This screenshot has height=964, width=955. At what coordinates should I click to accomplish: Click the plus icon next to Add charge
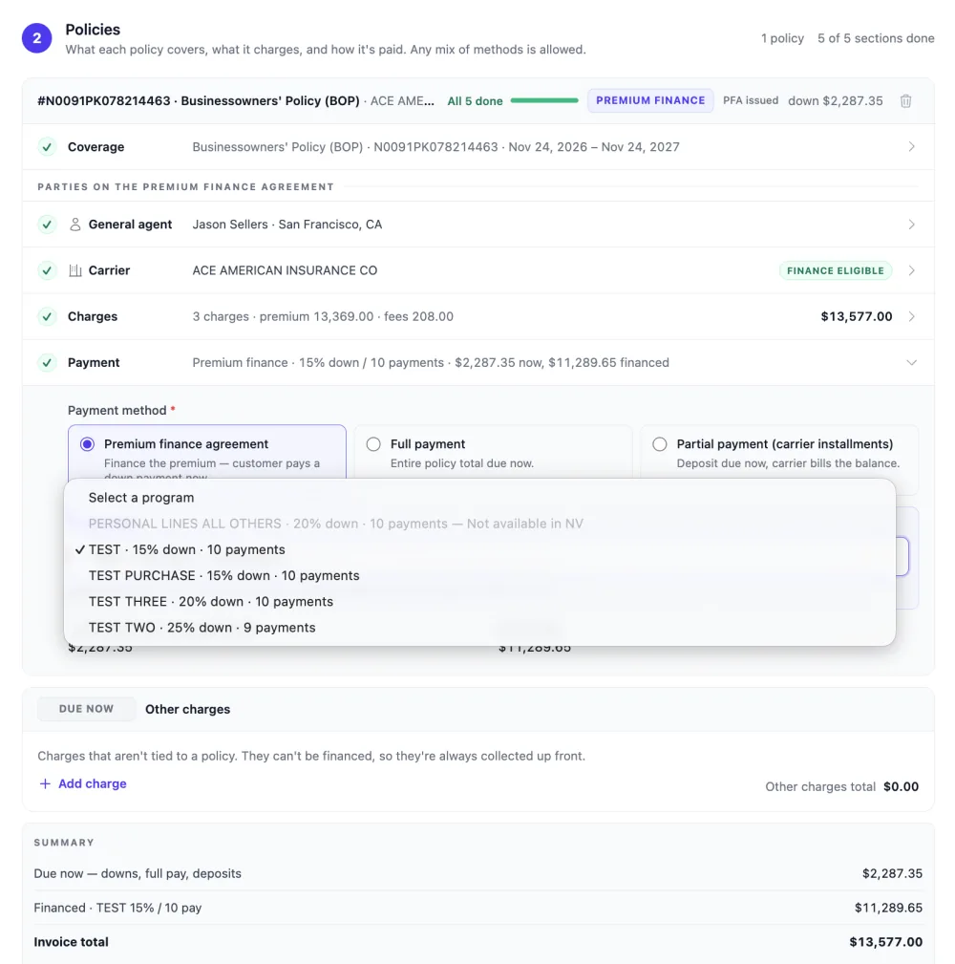pyautogui.click(x=45, y=783)
